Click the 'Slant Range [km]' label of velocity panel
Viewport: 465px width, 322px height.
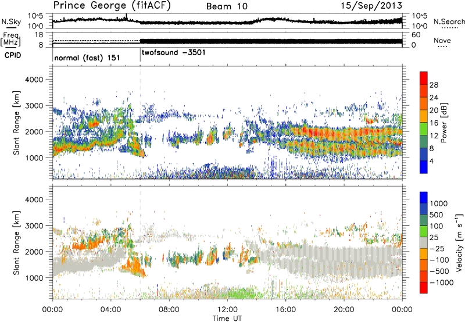point(16,242)
